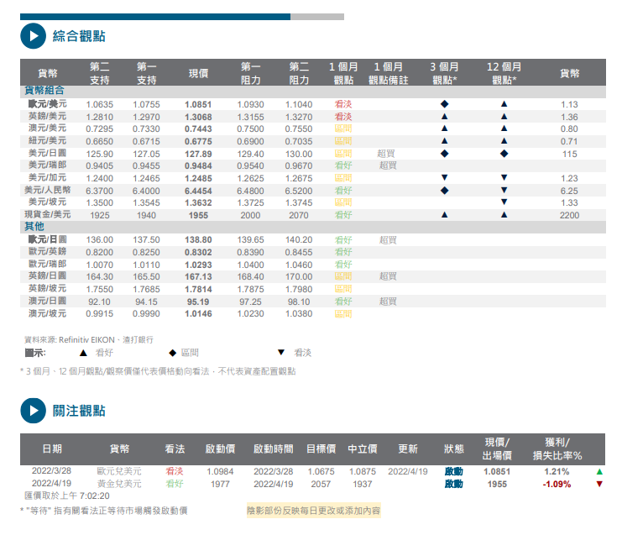Click the green up triangle for 1.21% gain
The image size is (622, 535).
tap(598, 472)
